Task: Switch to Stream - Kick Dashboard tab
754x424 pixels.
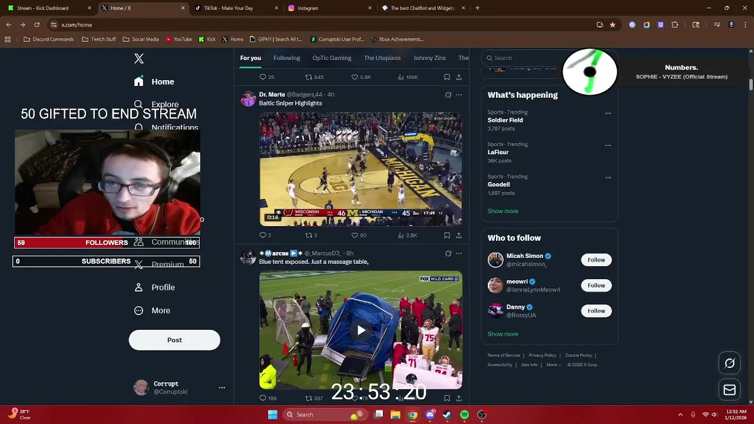Action: (48, 8)
